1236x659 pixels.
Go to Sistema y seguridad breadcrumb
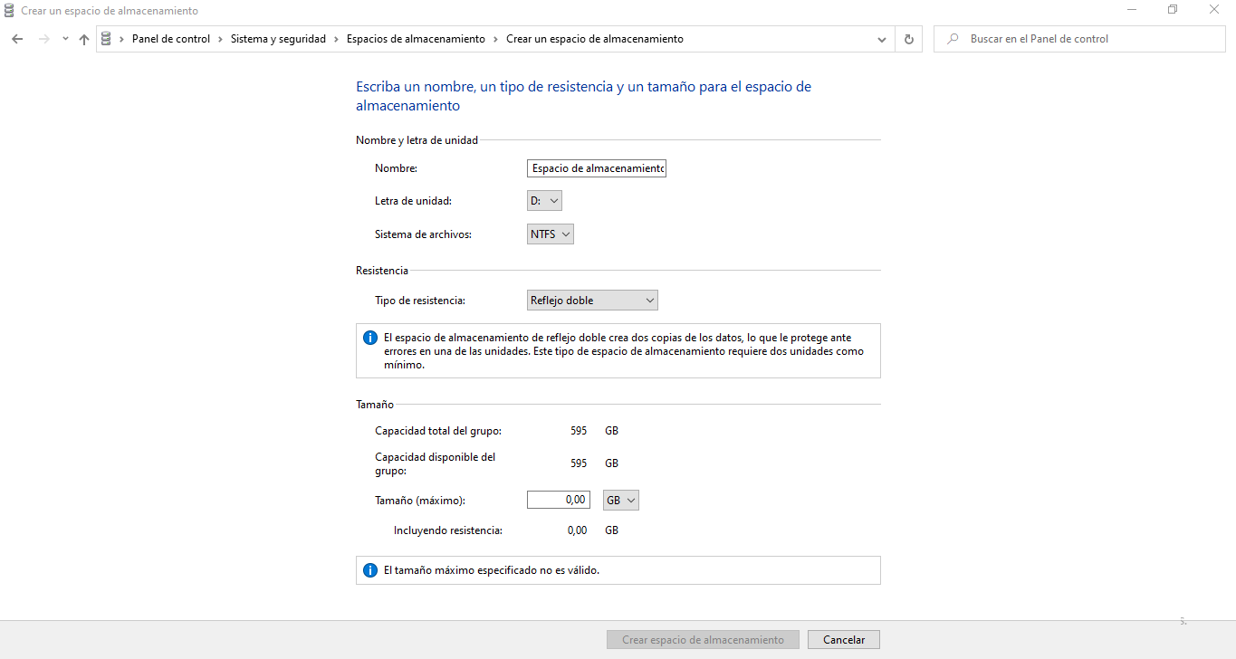278,39
